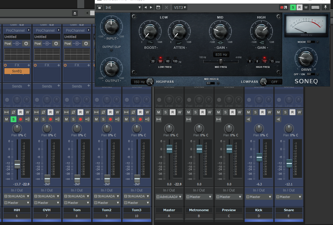Click the Snare channel volume fader

coord(289,163)
